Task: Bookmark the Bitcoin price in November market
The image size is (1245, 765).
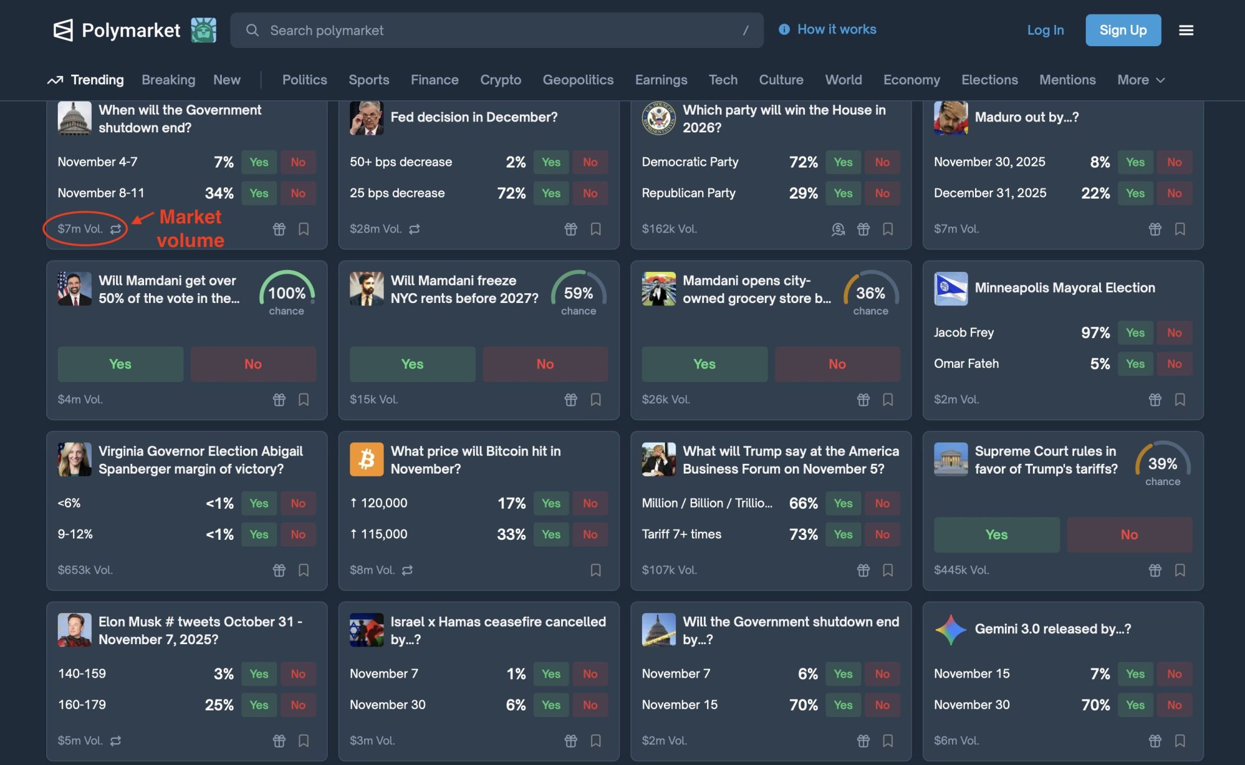Action: (596, 570)
